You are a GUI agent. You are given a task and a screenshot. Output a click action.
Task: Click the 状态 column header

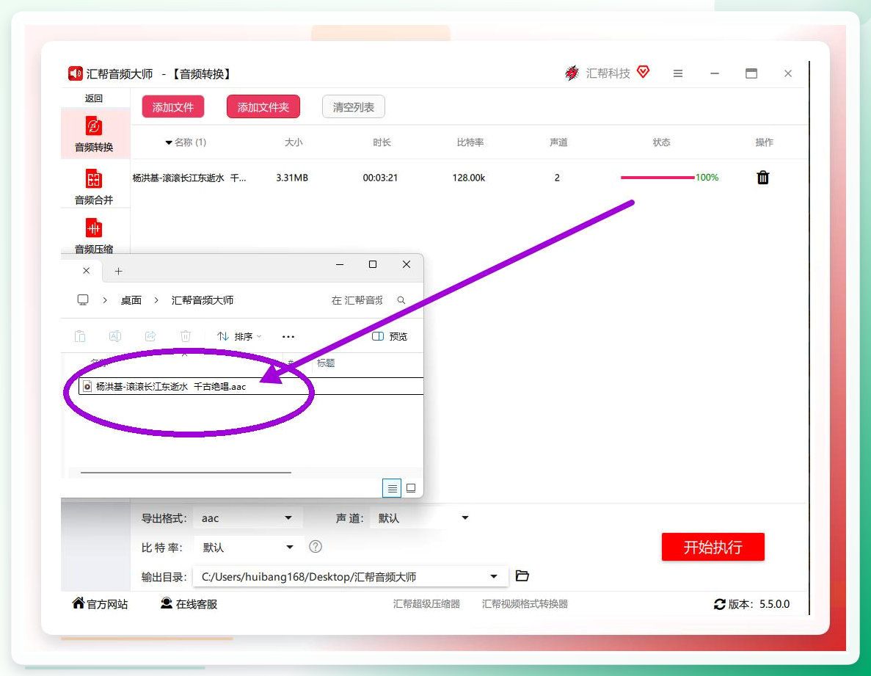click(x=661, y=142)
